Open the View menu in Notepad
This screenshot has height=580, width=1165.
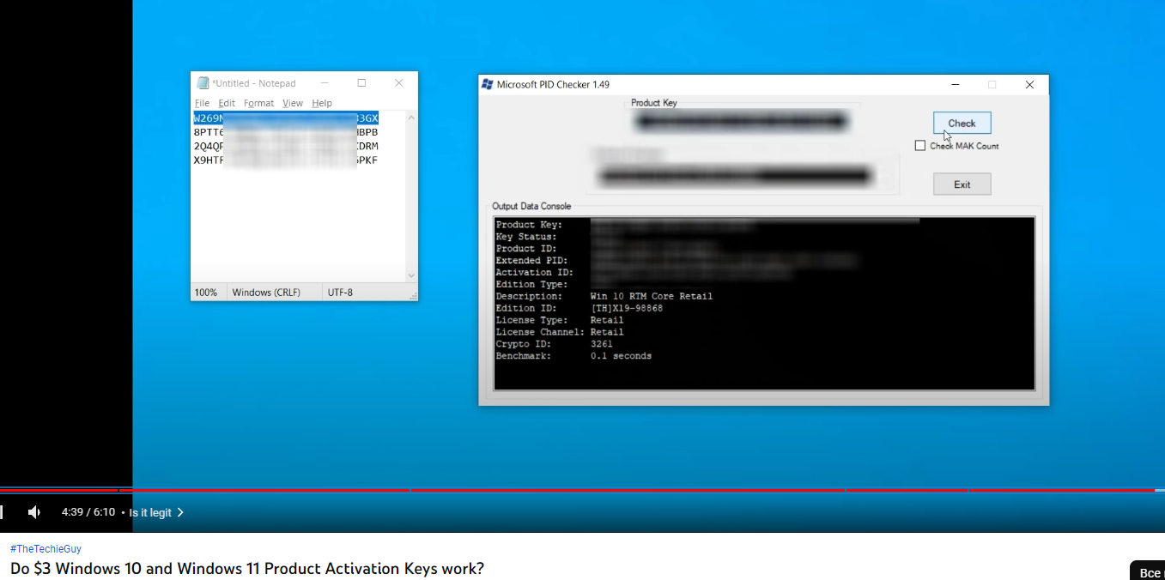pos(293,103)
